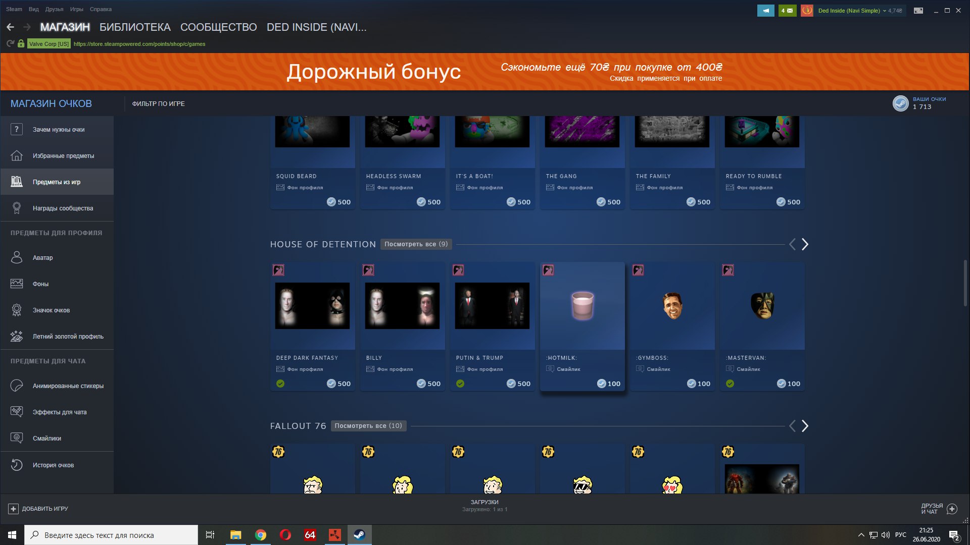This screenshot has width=970, height=545.
Task: Show previous Fallout 76 items
Action: (x=792, y=426)
